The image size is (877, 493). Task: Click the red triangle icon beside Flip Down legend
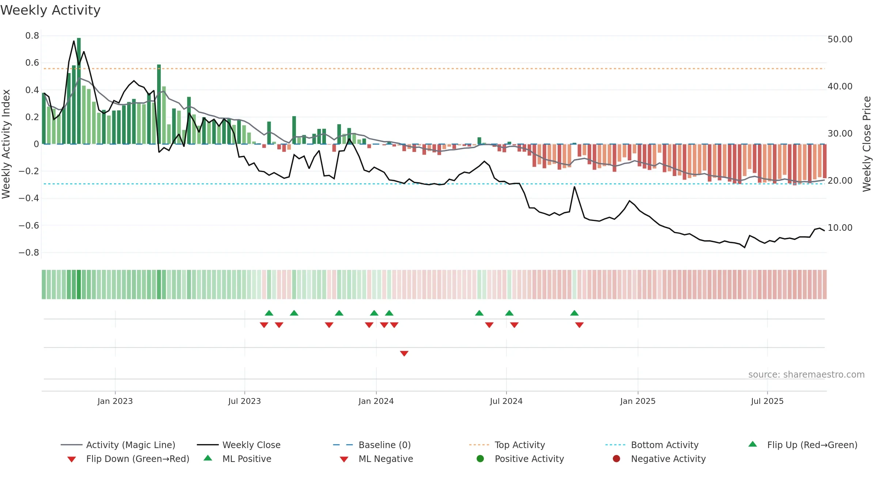click(x=72, y=459)
